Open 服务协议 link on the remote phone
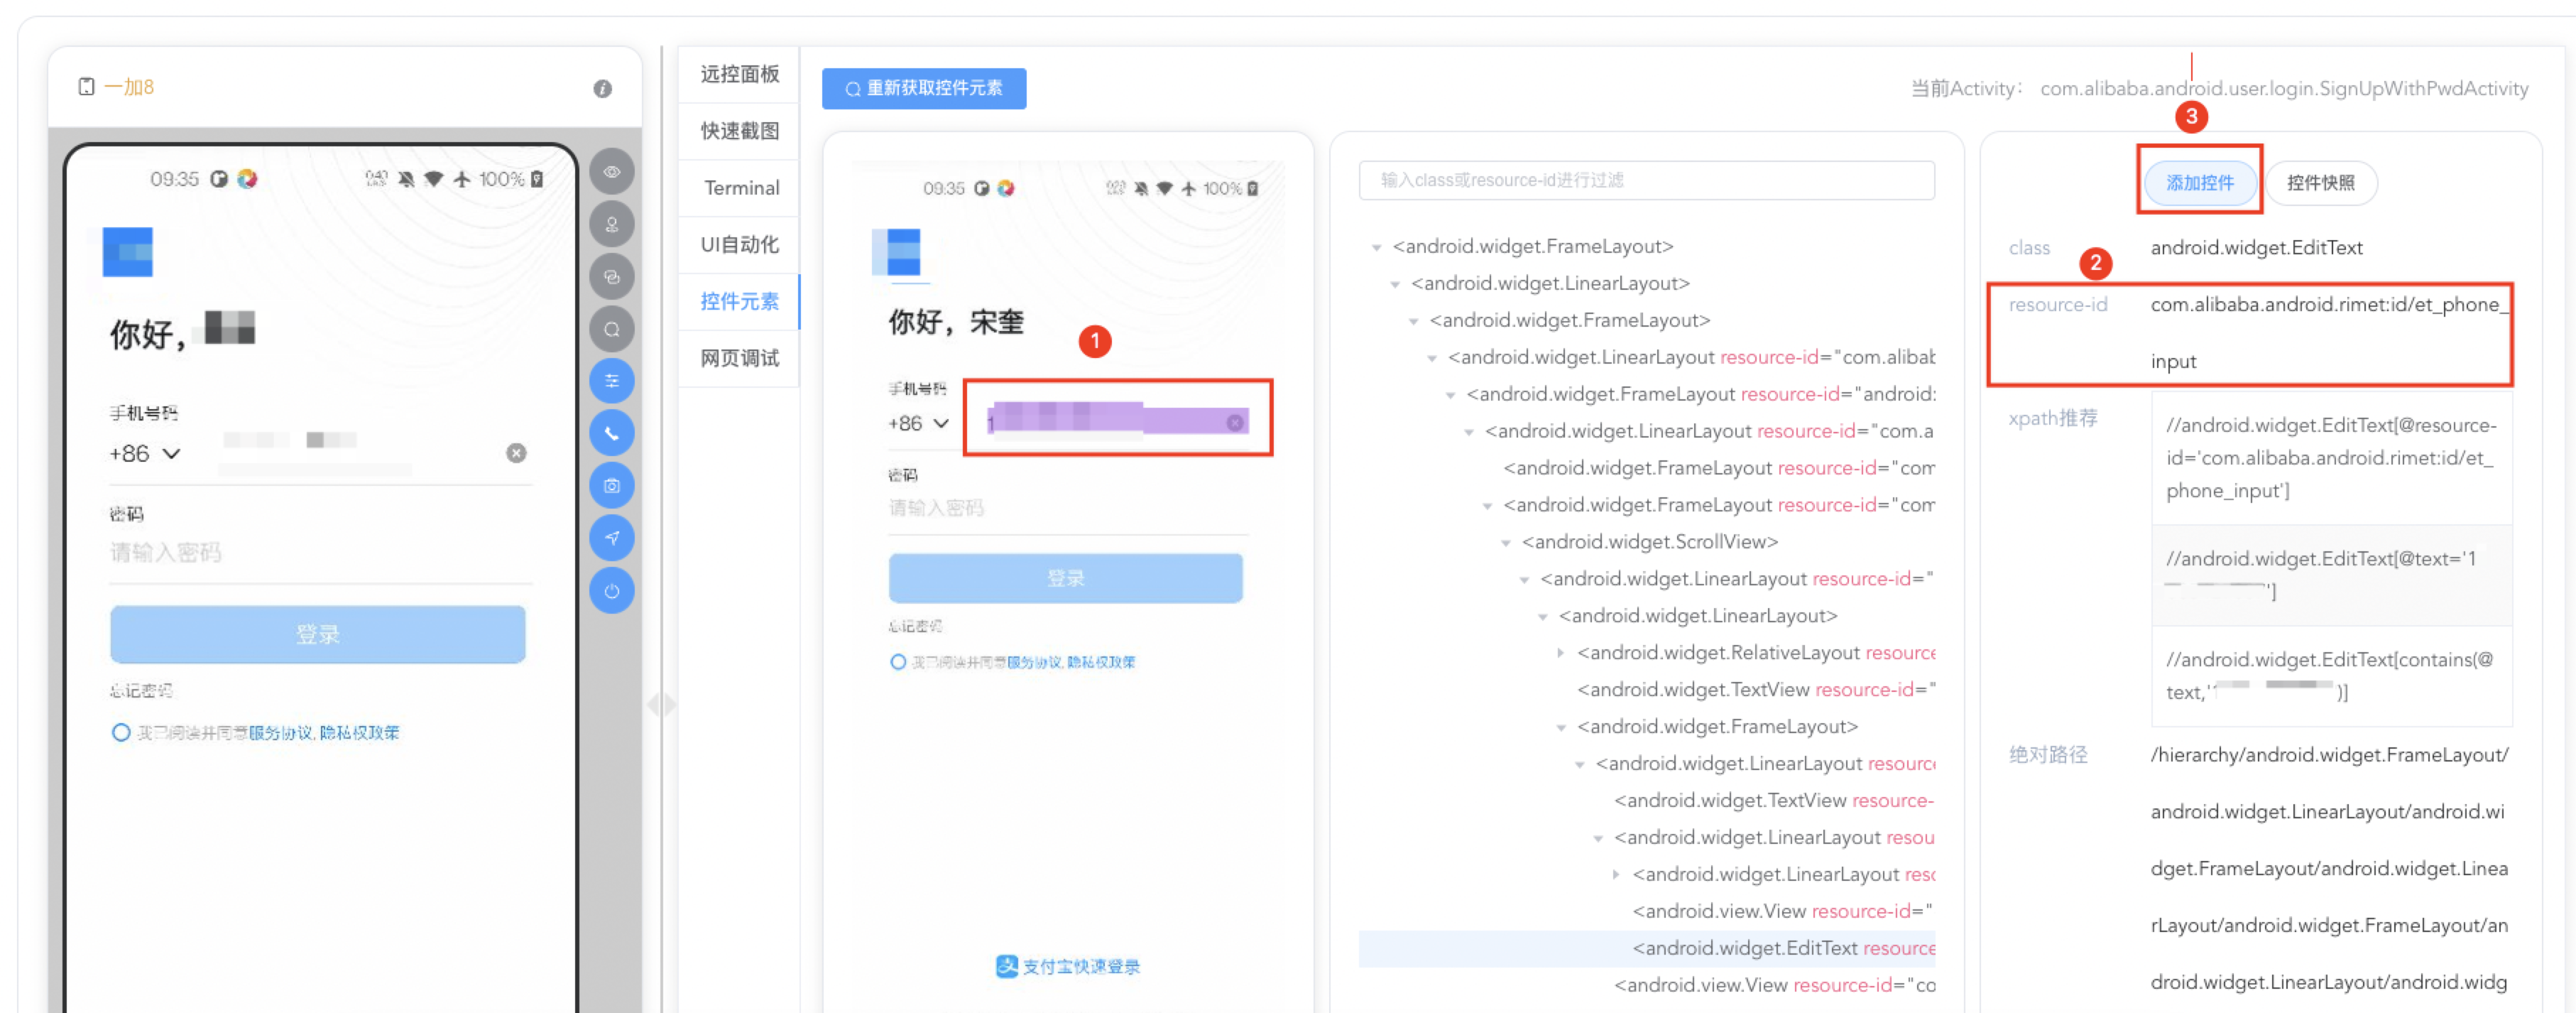 [x=281, y=733]
